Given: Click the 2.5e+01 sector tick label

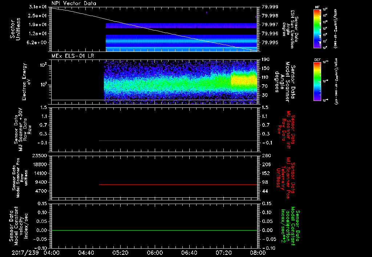Looking at the screenshot, I should coord(38,16).
